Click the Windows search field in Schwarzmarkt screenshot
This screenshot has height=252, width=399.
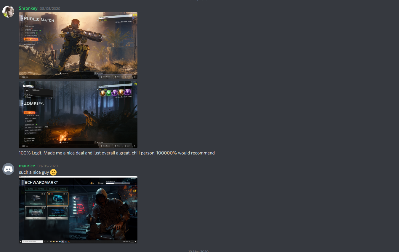[x=33, y=242]
